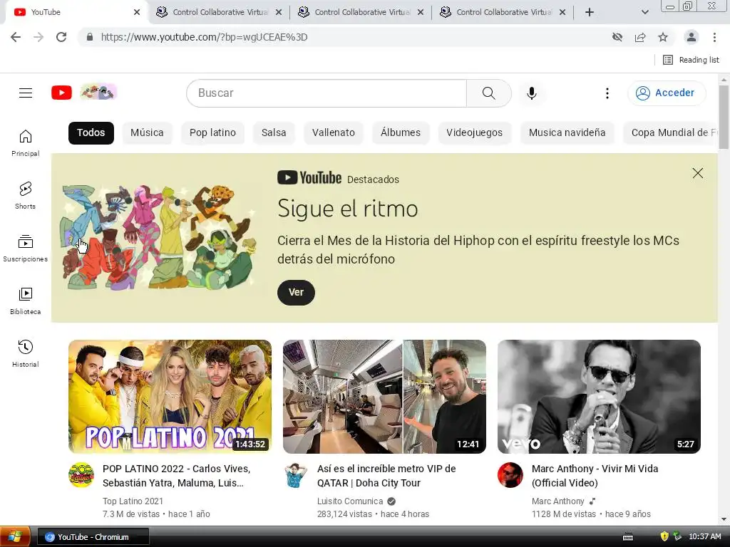Select the Videojuegos filter chip

click(x=474, y=132)
